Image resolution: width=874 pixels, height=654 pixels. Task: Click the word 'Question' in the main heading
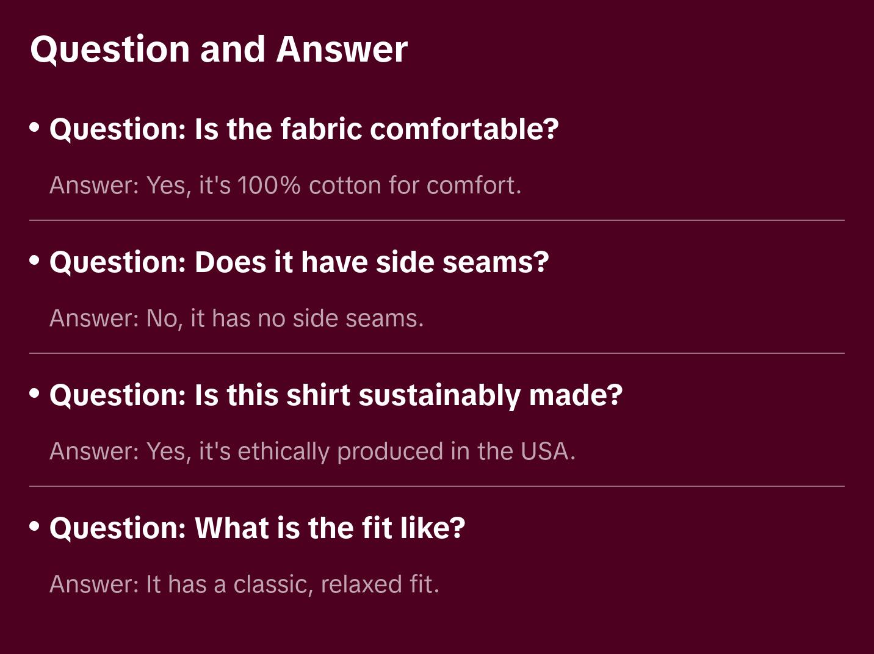tap(110, 49)
